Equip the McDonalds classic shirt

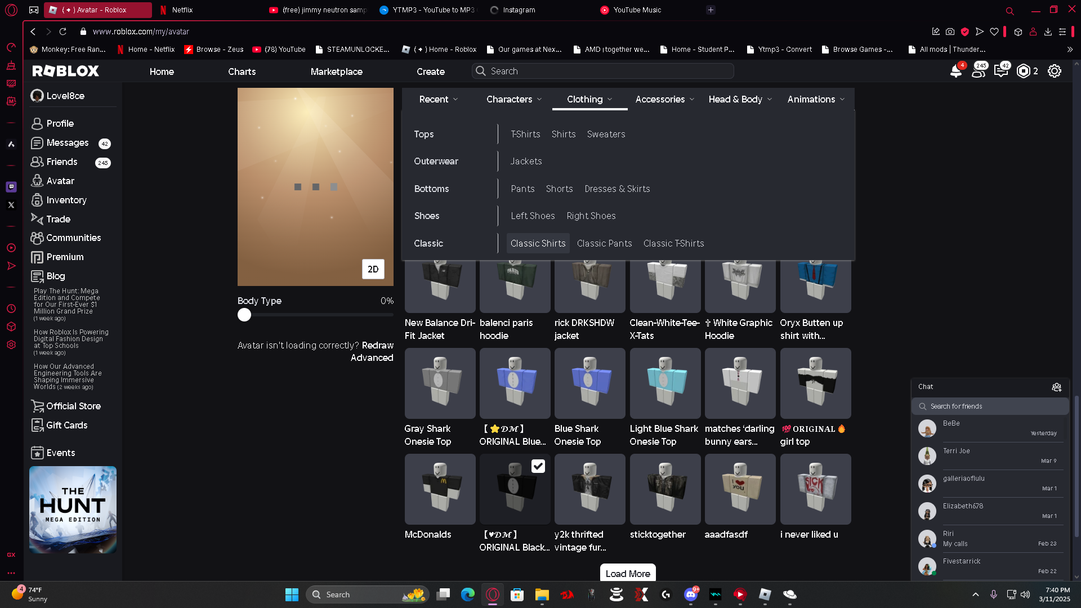(x=440, y=489)
